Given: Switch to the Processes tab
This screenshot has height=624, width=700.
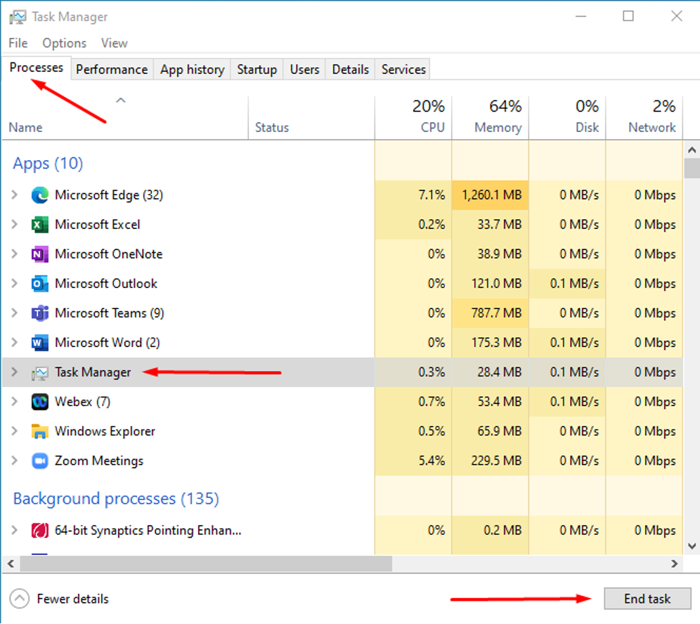Looking at the screenshot, I should pyautogui.click(x=36, y=68).
